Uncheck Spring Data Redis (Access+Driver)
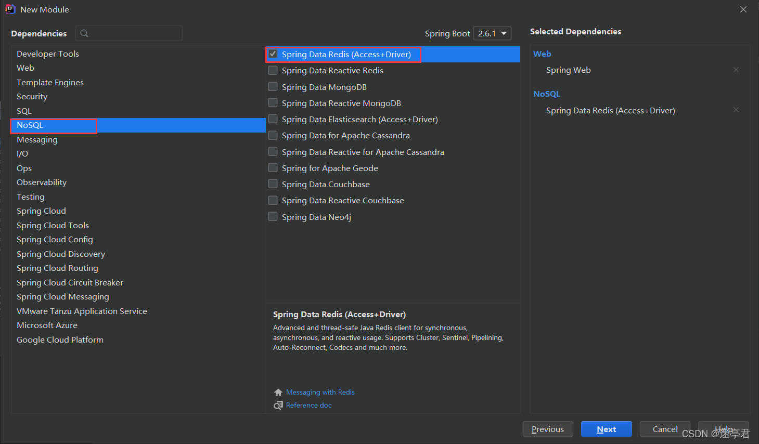This screenshot has width=759, height=444. (x=273, y=54)
